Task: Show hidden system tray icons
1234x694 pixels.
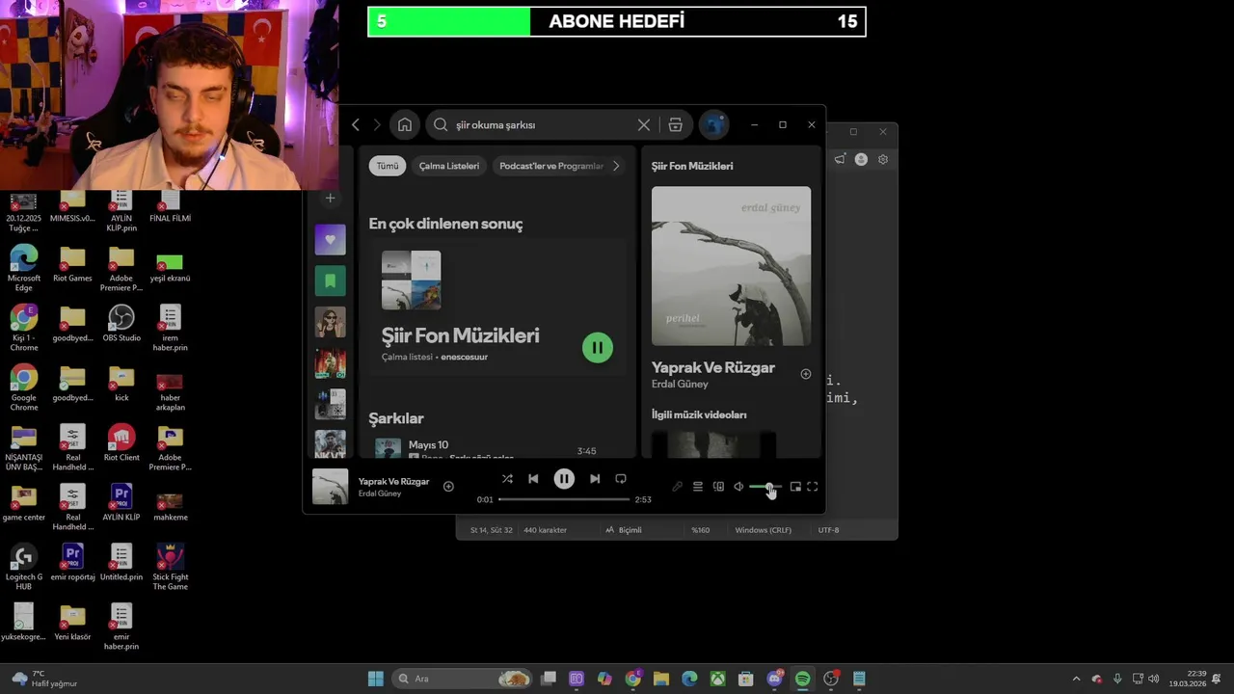Action: (1077, 679)
